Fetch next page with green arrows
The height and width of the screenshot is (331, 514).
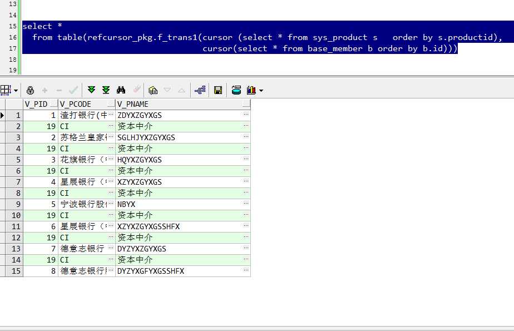(91, 90)
